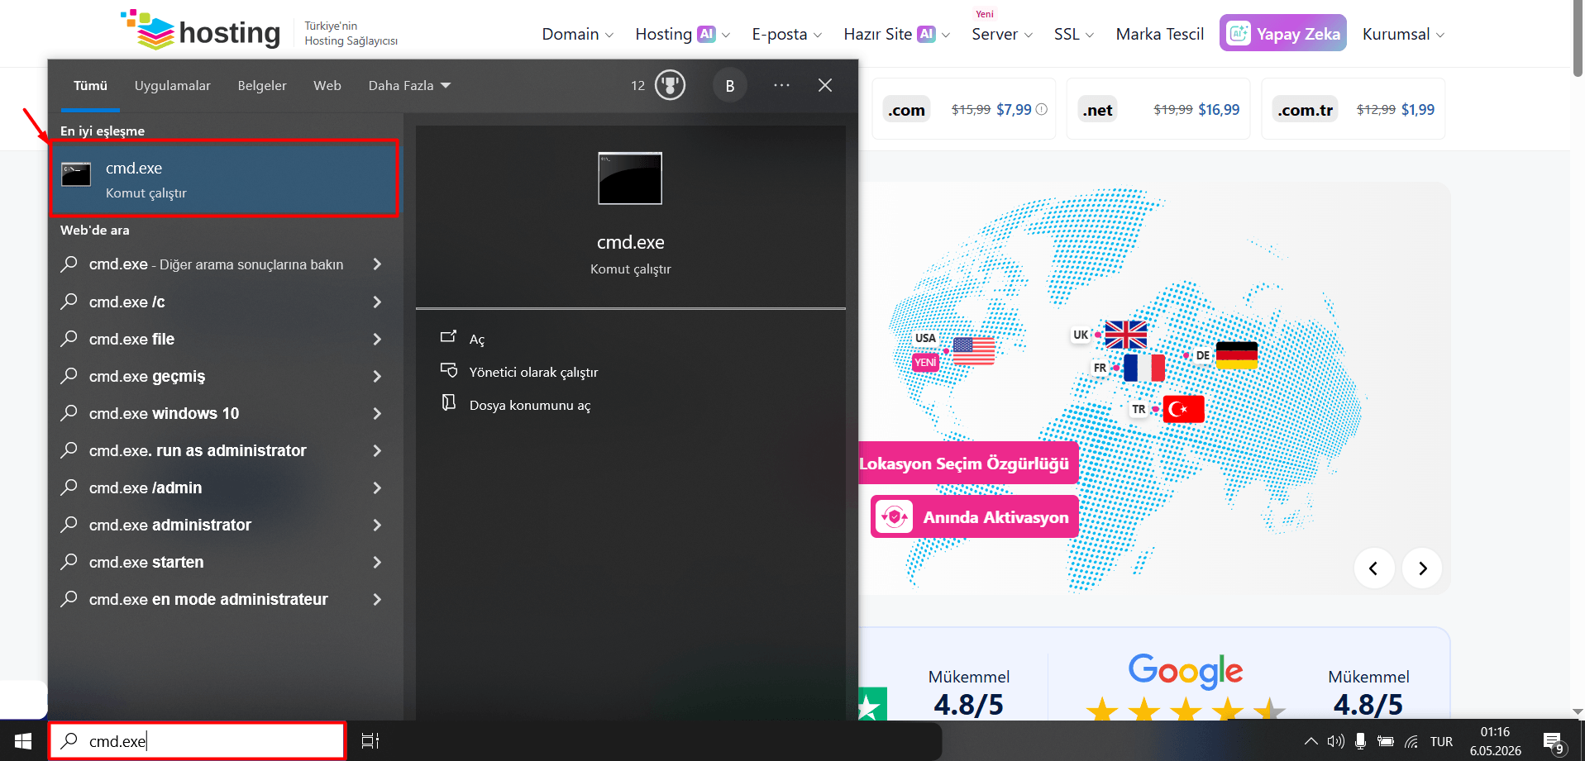The image size is (1585, 761).
Task: Click the cmd.exe preview icon in details pane
Action: tap(630, 178)
